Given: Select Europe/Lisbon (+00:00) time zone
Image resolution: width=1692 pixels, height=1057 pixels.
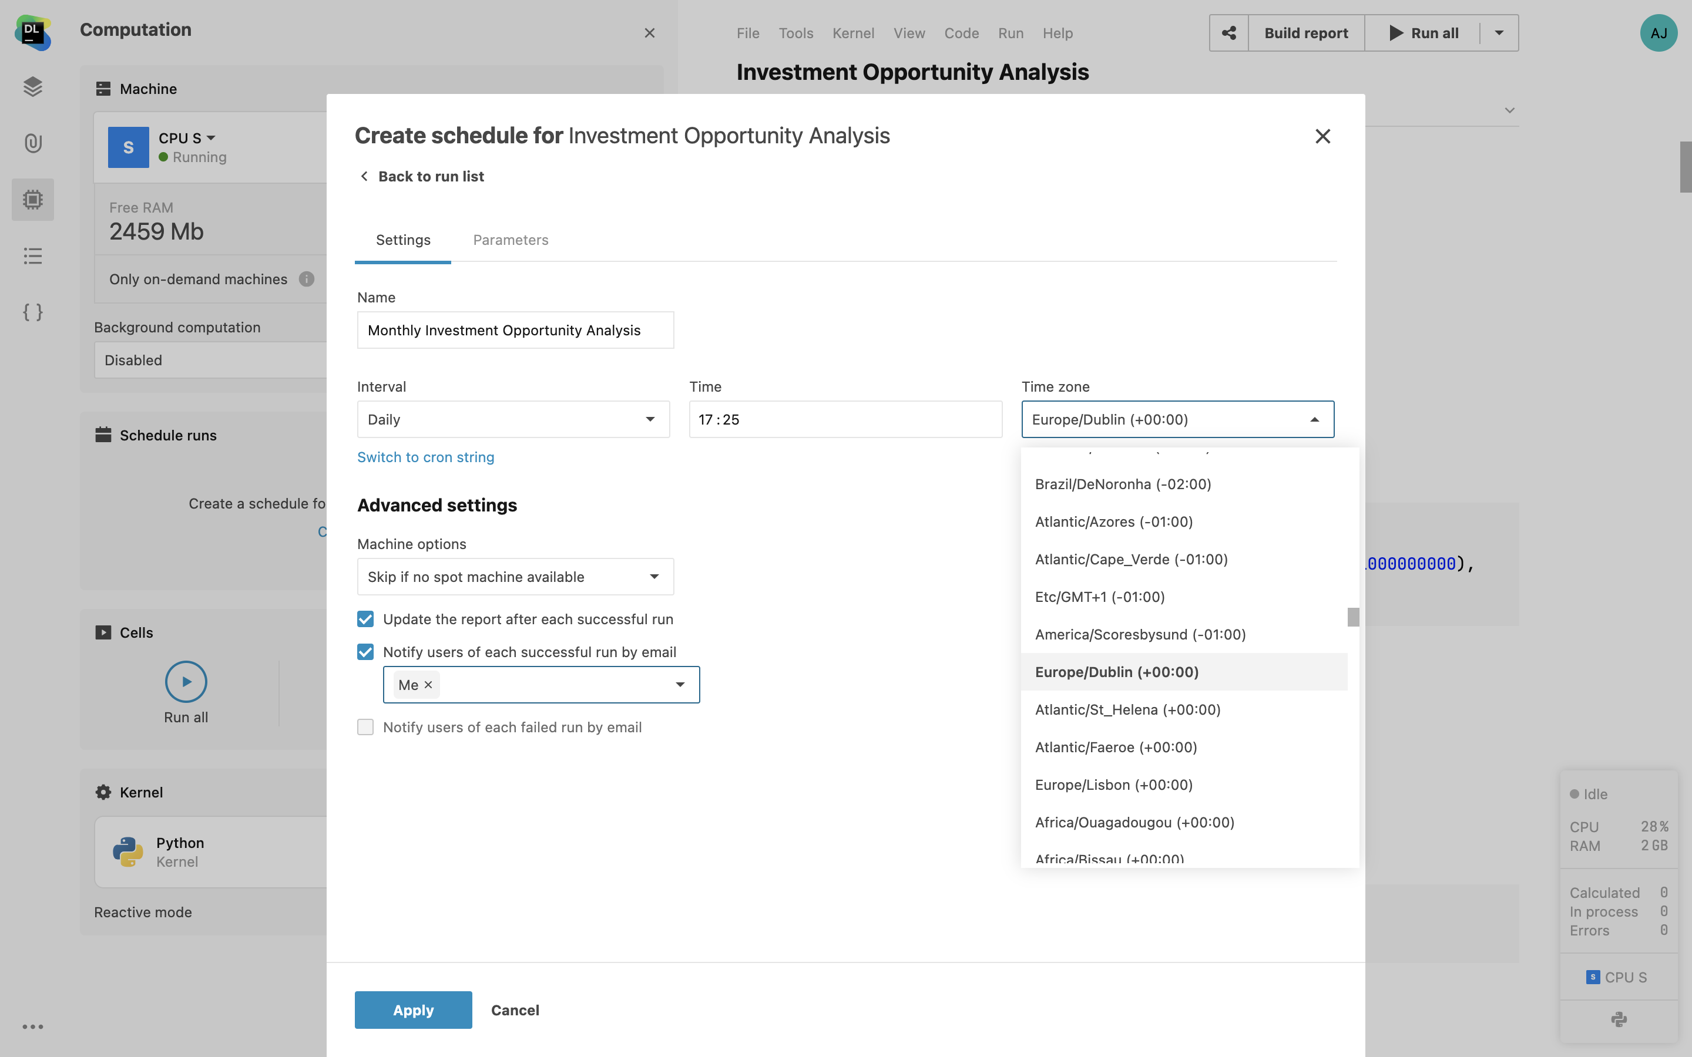Looking at the screenshot, I should 1114,785.
